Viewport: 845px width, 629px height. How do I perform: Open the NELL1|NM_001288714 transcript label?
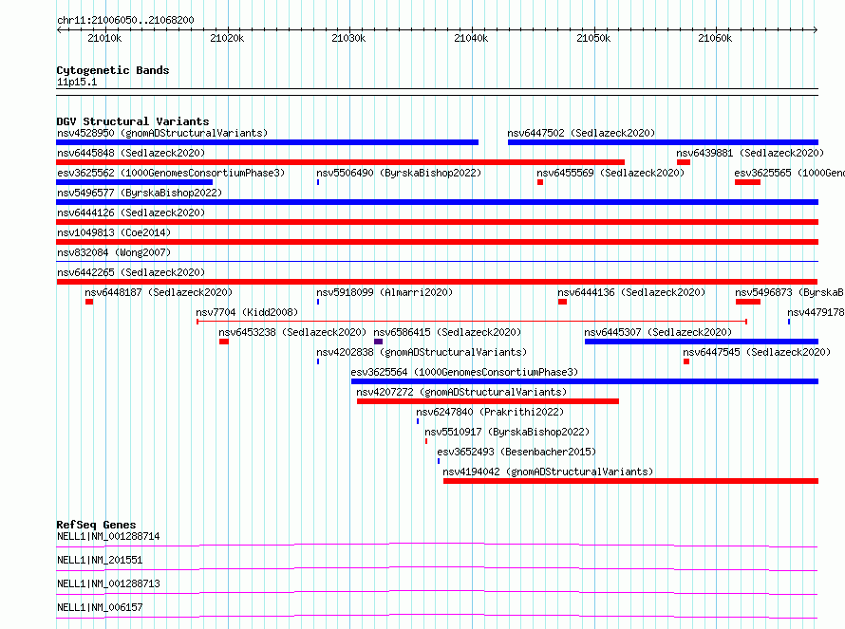pyautogui.click(x=108, y=536)
